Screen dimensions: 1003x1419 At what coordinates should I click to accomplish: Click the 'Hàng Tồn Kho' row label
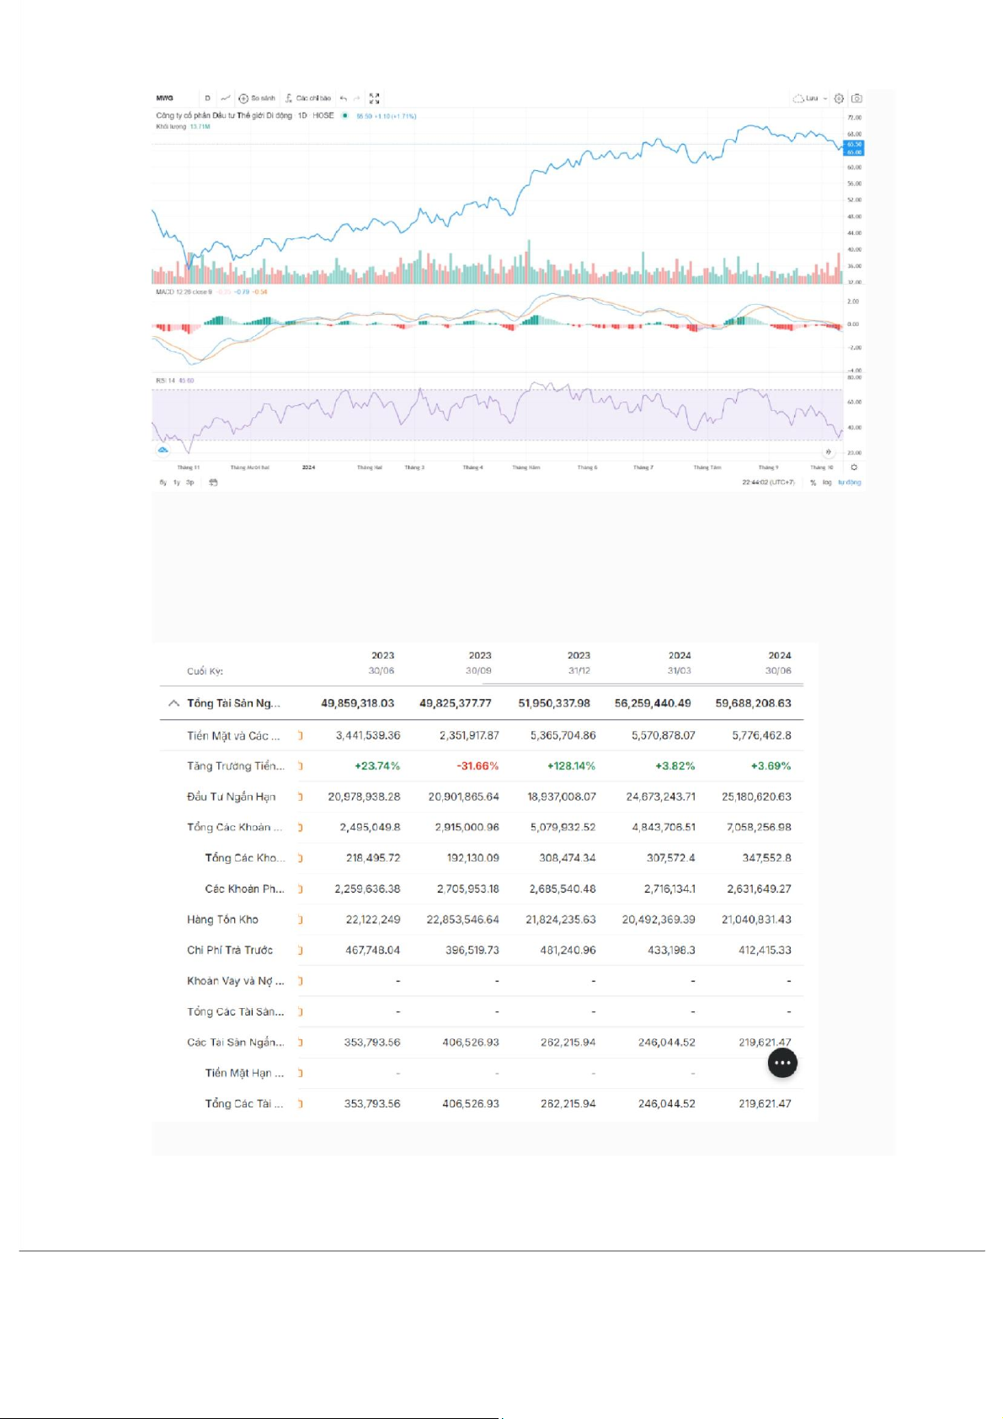[222, 920]
